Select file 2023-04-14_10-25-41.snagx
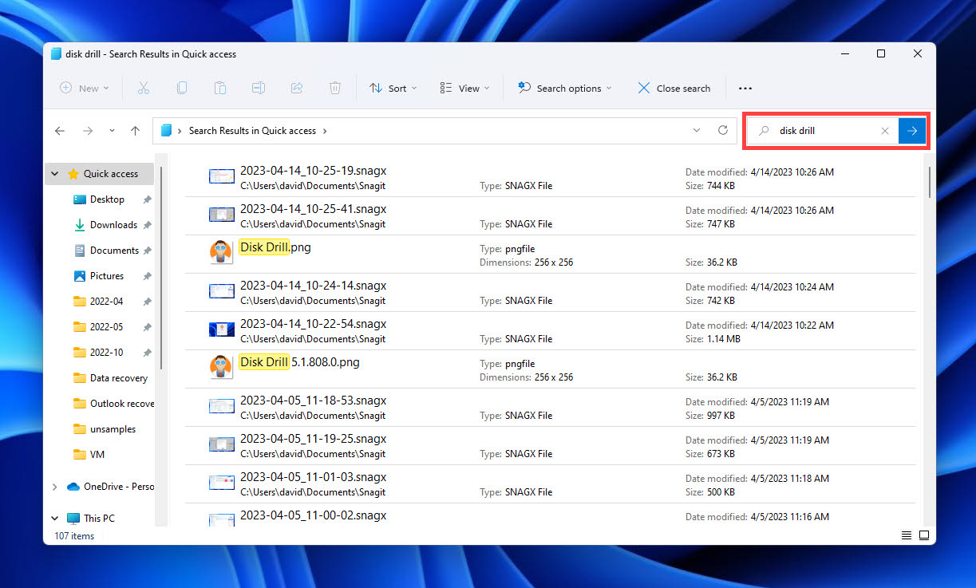The width and height of the screenshot is (976, 588). 551,215
